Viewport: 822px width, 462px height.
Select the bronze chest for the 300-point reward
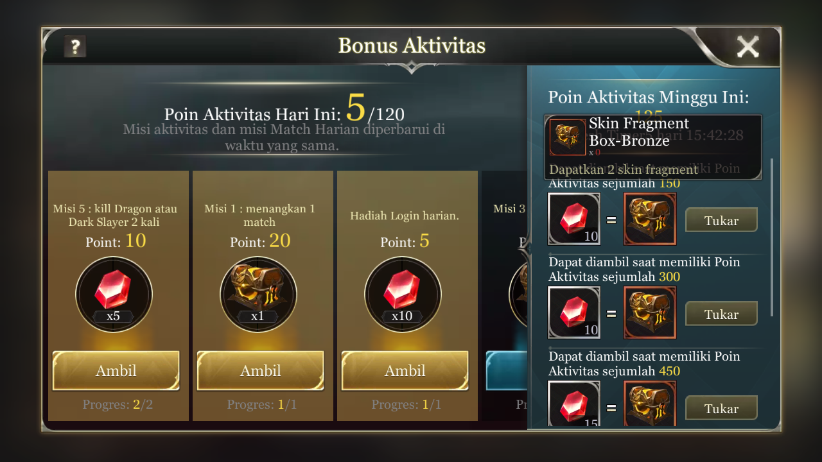coord(650,313)
